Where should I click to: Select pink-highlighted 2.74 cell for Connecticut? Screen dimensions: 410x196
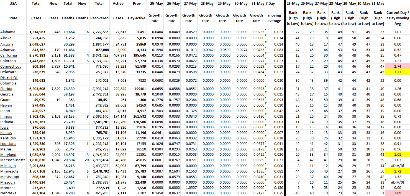(397, 67)
